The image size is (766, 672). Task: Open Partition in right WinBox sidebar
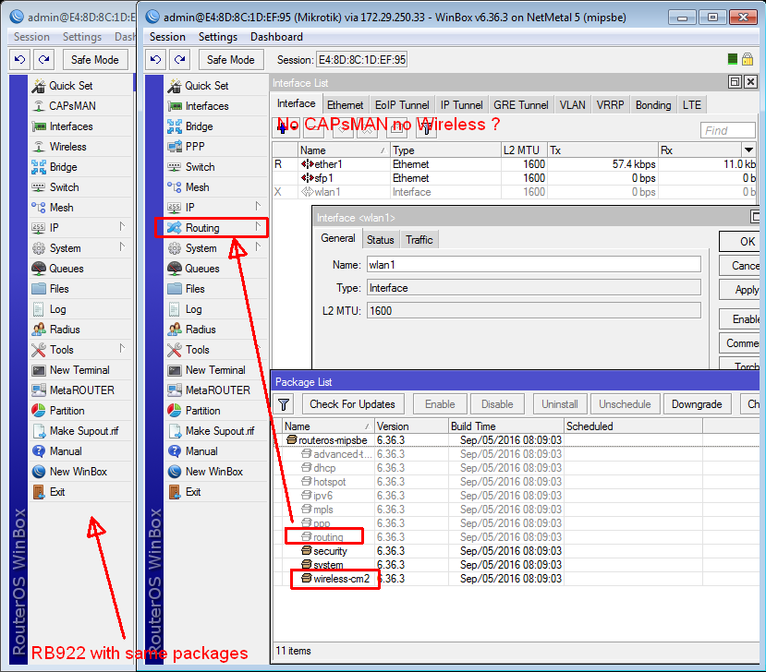(202, 411)
